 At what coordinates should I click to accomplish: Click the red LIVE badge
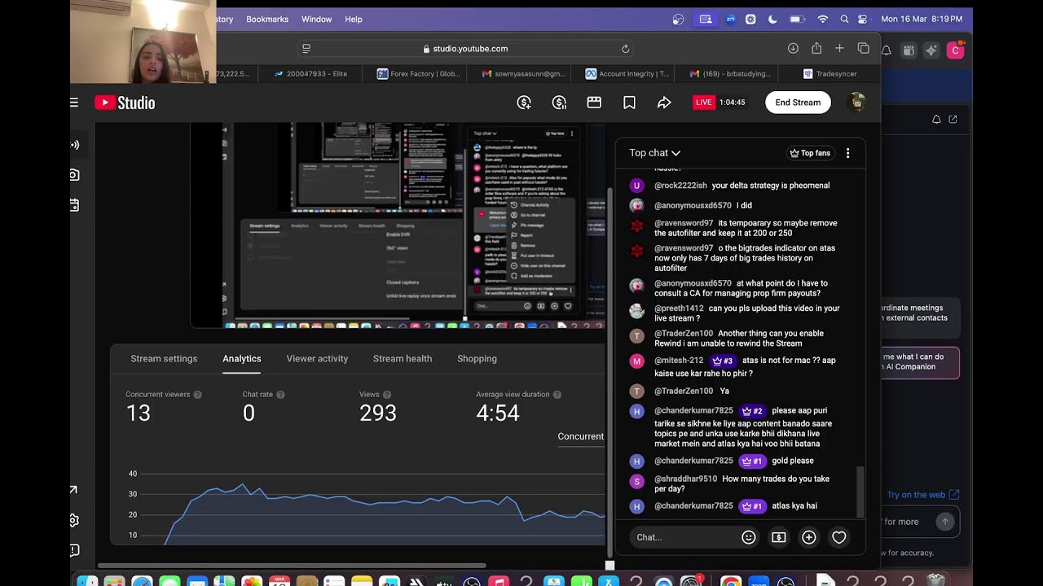click(704, 103)
